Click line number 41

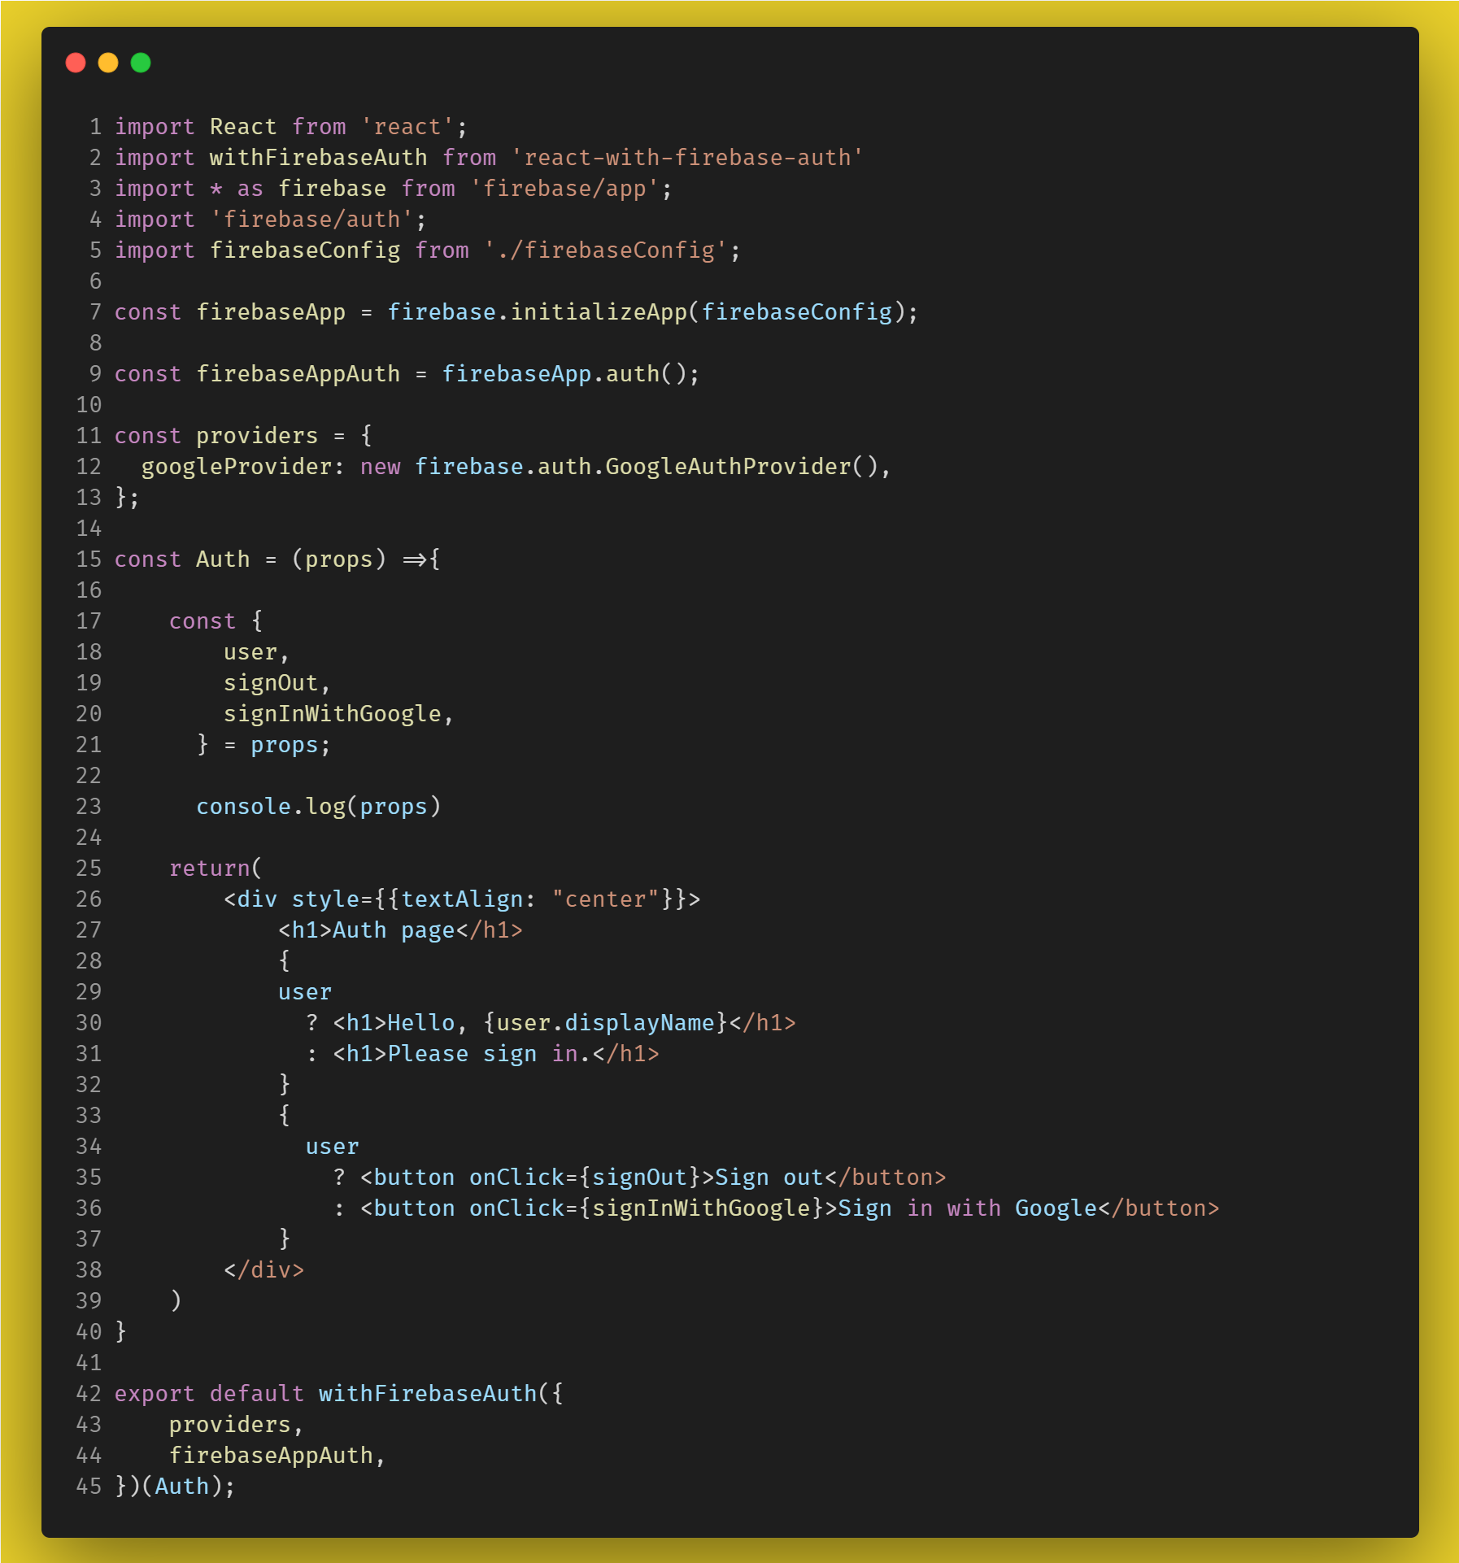click(x=89, y=1363)
